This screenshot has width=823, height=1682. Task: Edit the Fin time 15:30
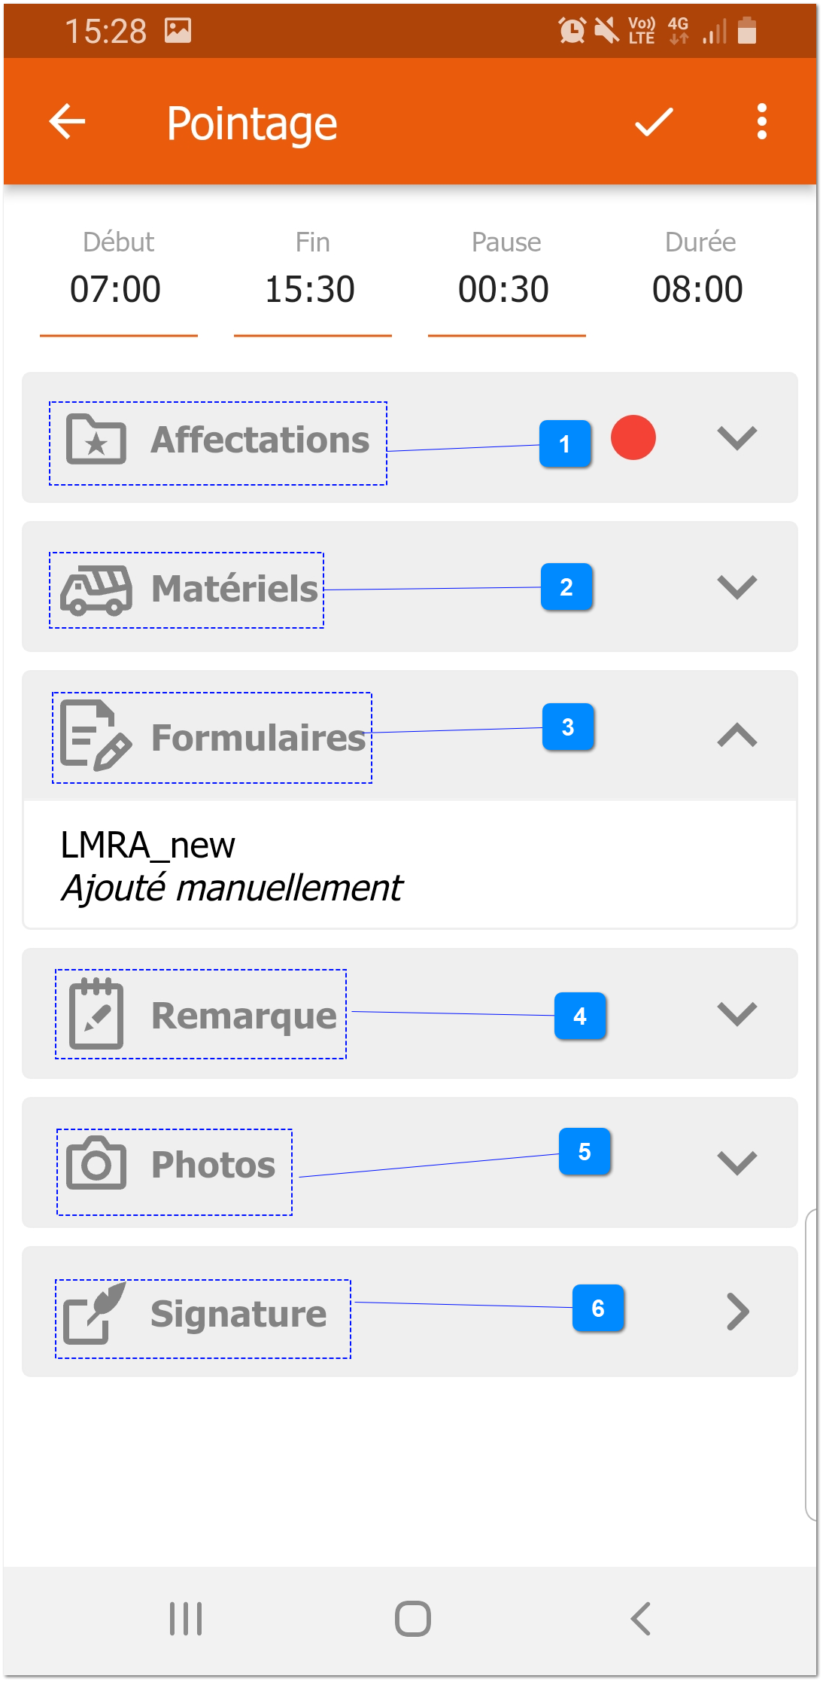[x=310, y=290]
